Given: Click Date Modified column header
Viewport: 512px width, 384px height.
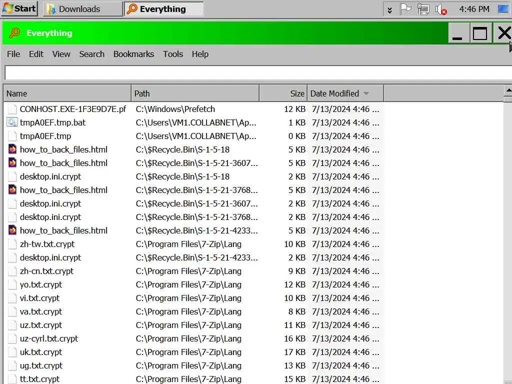Looking at the screenshot, I should coord(345,93).
